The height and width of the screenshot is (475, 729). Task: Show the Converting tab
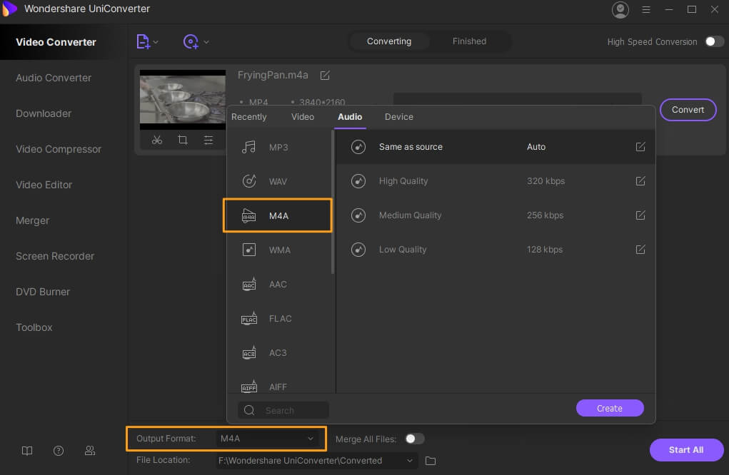click(x=389, y=41)
